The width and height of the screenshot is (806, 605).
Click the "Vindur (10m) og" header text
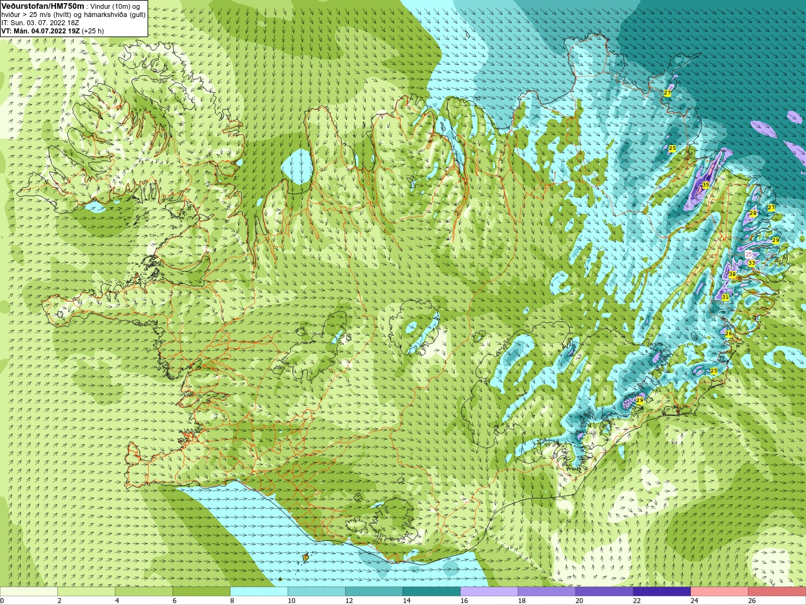(x=115, y=6)
